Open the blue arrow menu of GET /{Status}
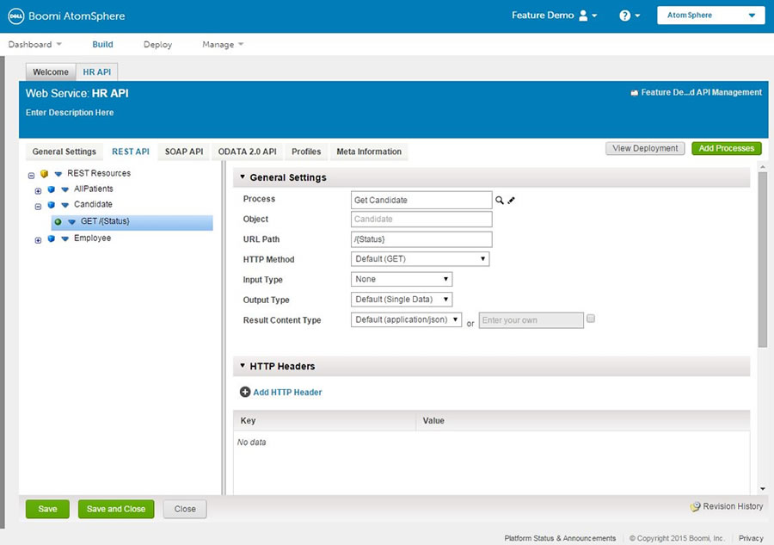 point(71,222)
